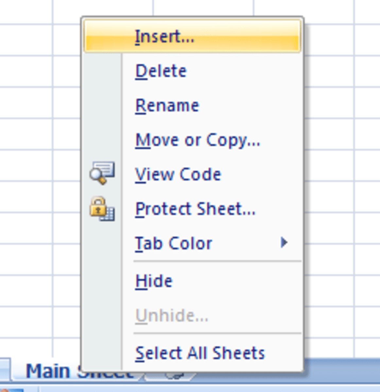Click the greyed-out Unhide... entry

(x=172, y=316)
